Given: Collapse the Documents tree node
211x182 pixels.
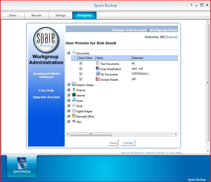Looking at the screenshot, I should click(x=69, y=53).
